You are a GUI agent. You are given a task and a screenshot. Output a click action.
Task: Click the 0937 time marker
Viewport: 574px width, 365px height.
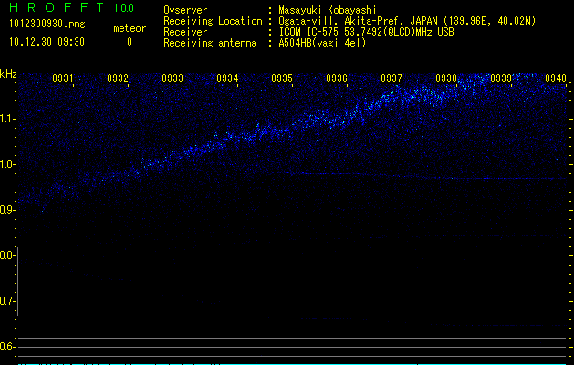point(391,78)
